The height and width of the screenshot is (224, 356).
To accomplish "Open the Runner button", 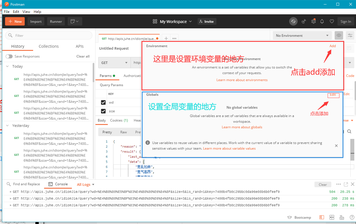I will 56,21.
